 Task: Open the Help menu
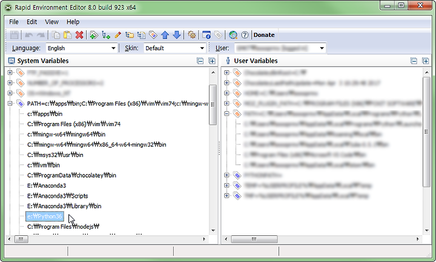point(73,22)
